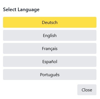The width and height of the screenshot is (100, 99).
Task: Click the Español row
Action: point(50,61)
